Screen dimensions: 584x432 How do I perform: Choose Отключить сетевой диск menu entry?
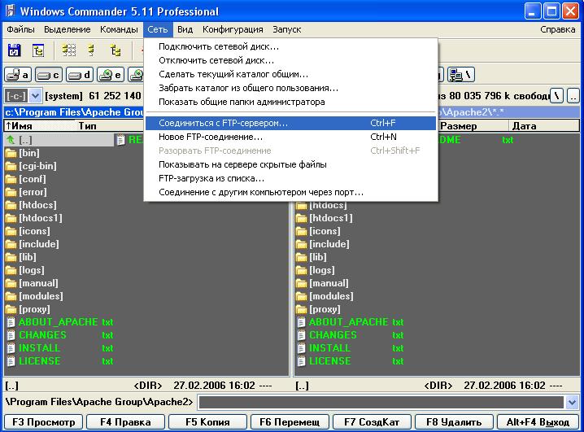(x=290, y=60)
